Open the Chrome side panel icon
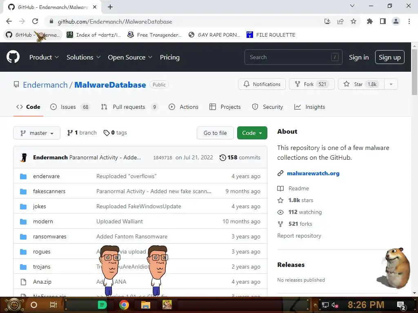Viewport: 418px width, 313px height. coord(382,21)
